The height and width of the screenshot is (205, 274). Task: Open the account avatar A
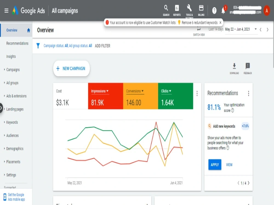click(267, 11)
